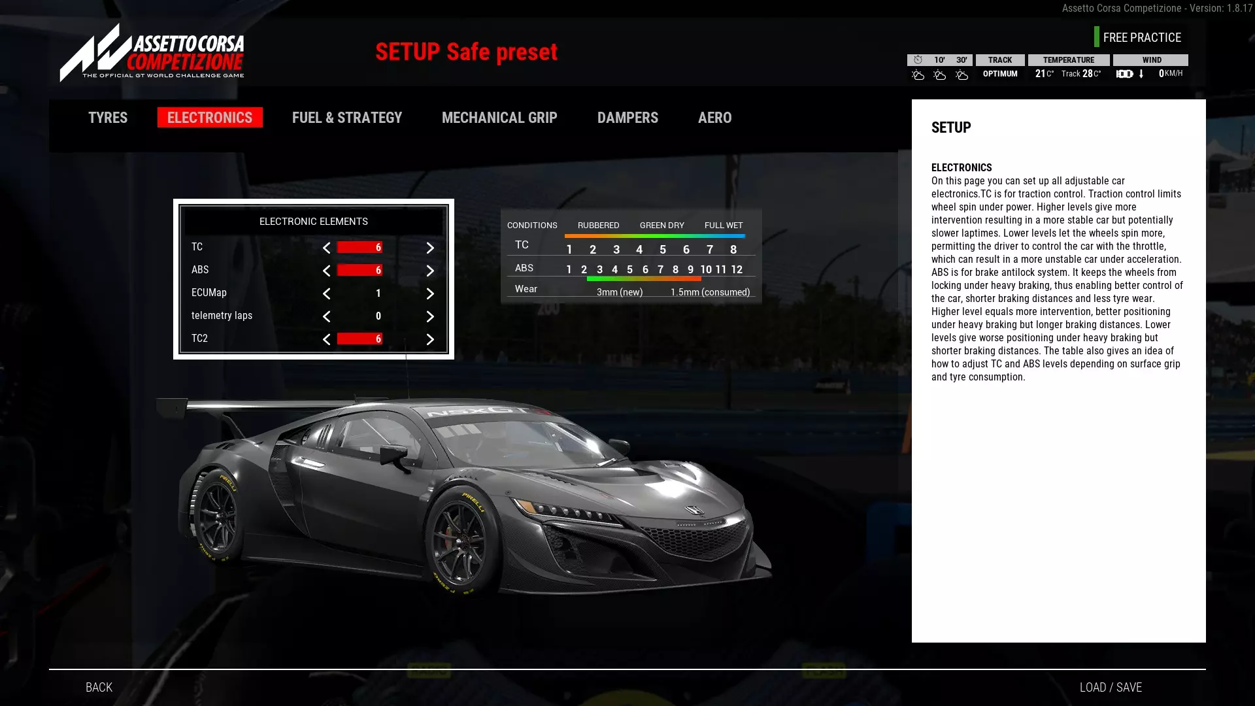The image size is (1255, 706).
Task: Increase TC value with right arrow
Action: pyautogui.click(x=430, y=248)
